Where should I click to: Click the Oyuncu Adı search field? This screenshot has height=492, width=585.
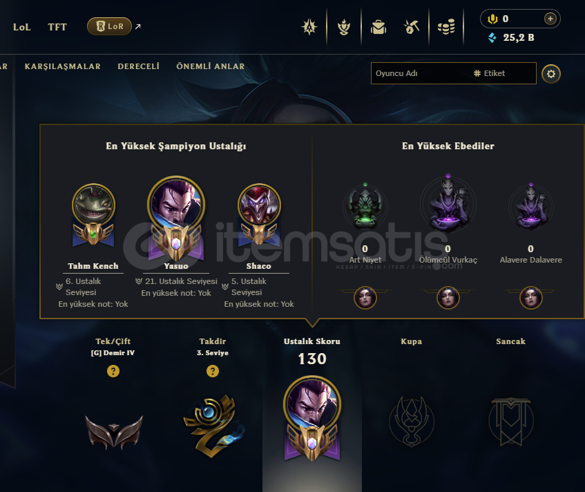pyautogui.click(x=420, y=73)
